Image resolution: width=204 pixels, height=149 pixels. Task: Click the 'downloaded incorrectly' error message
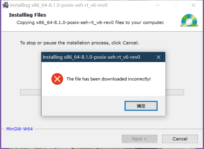[108, 79]
